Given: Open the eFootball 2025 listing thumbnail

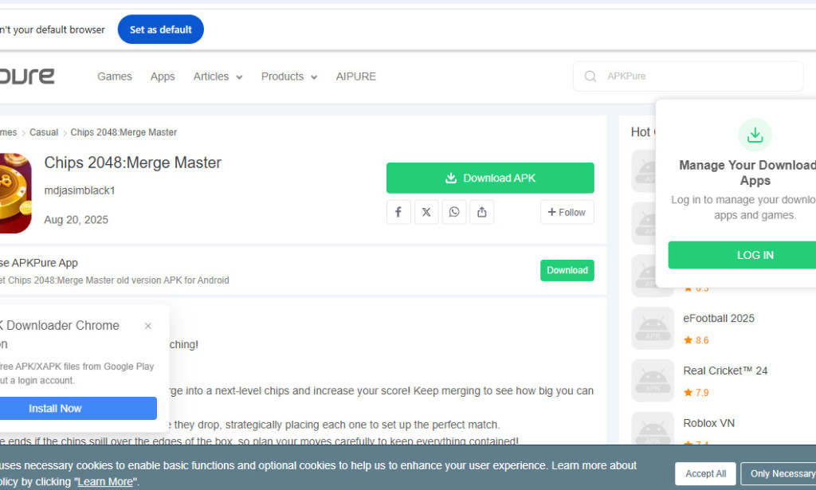Looking at the screenshot, I should 652,327.
